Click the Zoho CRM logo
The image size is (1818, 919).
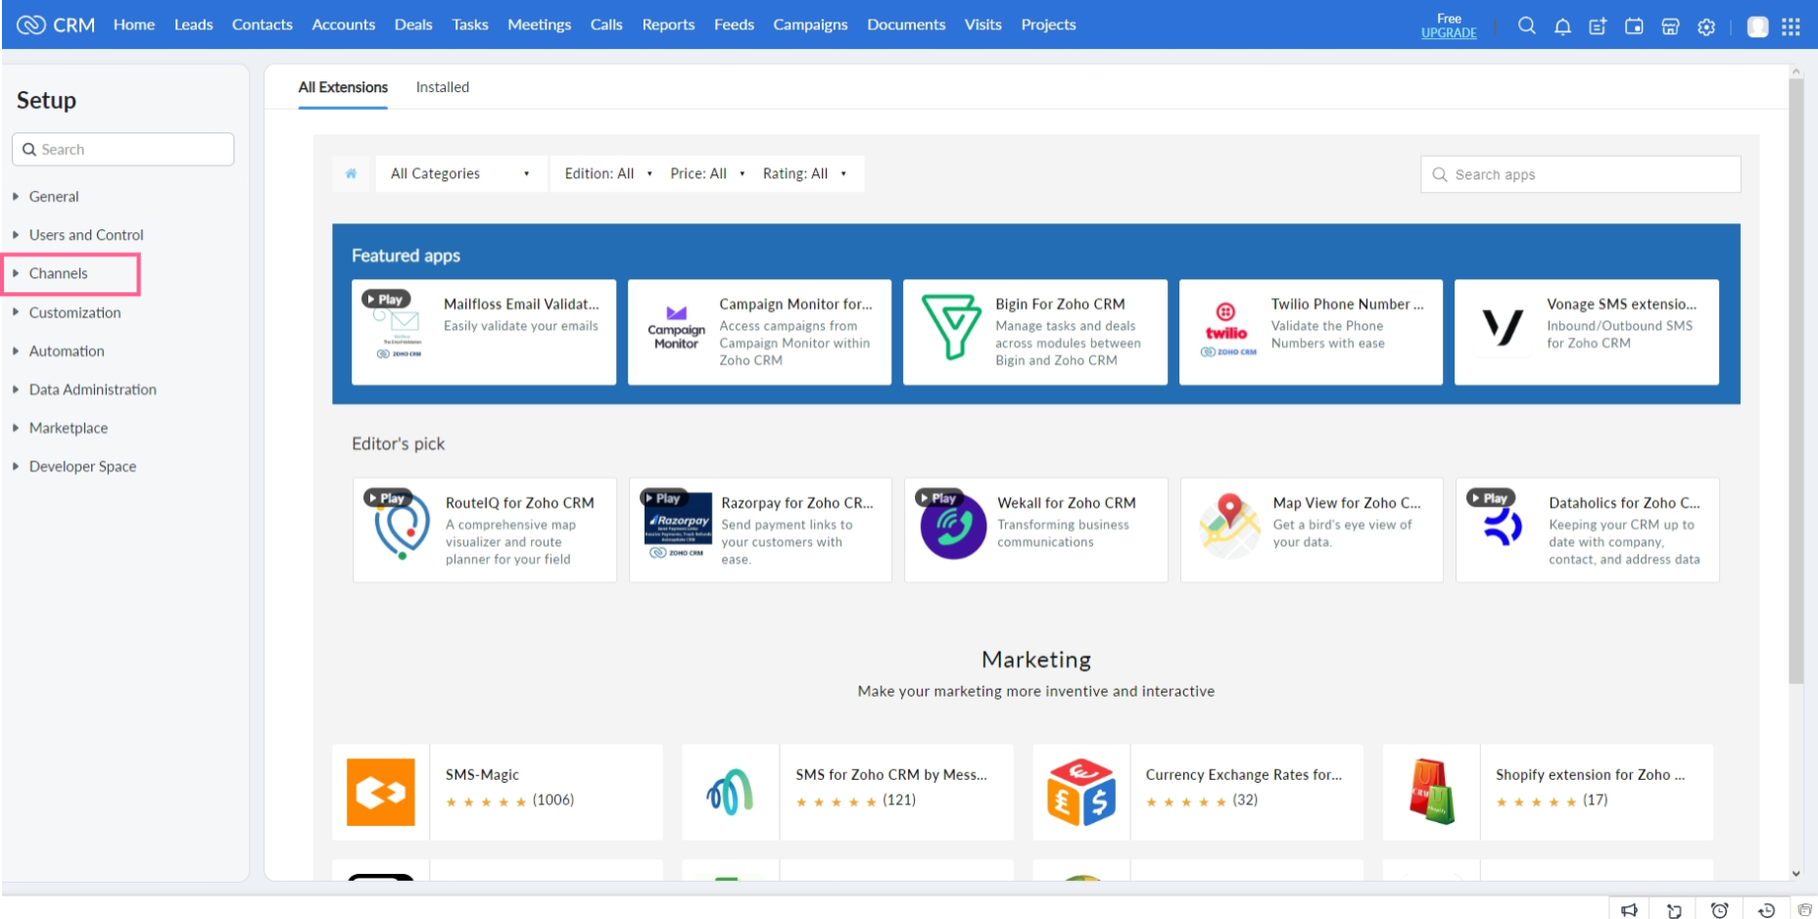pos(56,24)
